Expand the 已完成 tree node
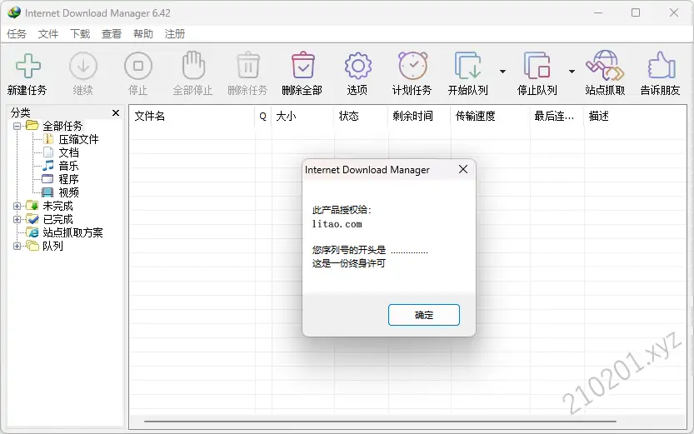694x434 pixels. click(x=17, y=219)
